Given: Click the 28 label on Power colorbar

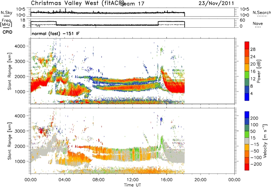Looking at the screenshot, I should tap(253, 49).
